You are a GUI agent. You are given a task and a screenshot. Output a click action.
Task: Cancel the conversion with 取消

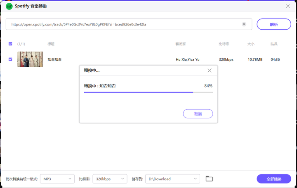[x=198, y=114]
